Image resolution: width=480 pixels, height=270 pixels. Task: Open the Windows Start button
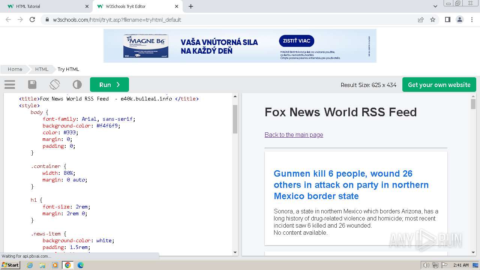coord(10,265)
